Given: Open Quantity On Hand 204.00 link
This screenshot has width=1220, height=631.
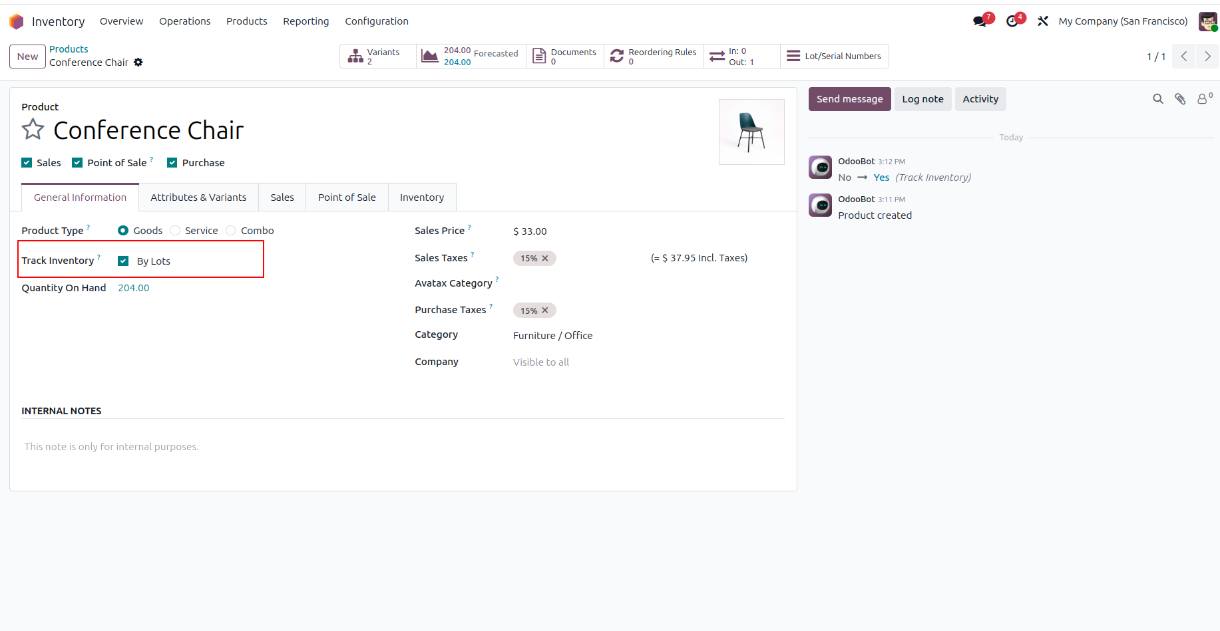Looking at the screenshot, I should click(134, 288).
